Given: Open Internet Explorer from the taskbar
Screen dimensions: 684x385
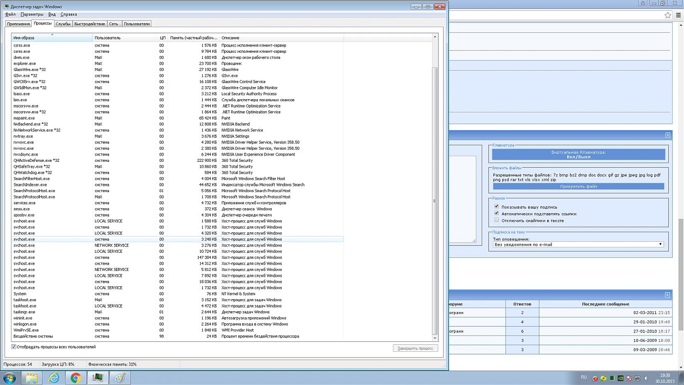Looking at the screenshot, I should pos(54,378).
